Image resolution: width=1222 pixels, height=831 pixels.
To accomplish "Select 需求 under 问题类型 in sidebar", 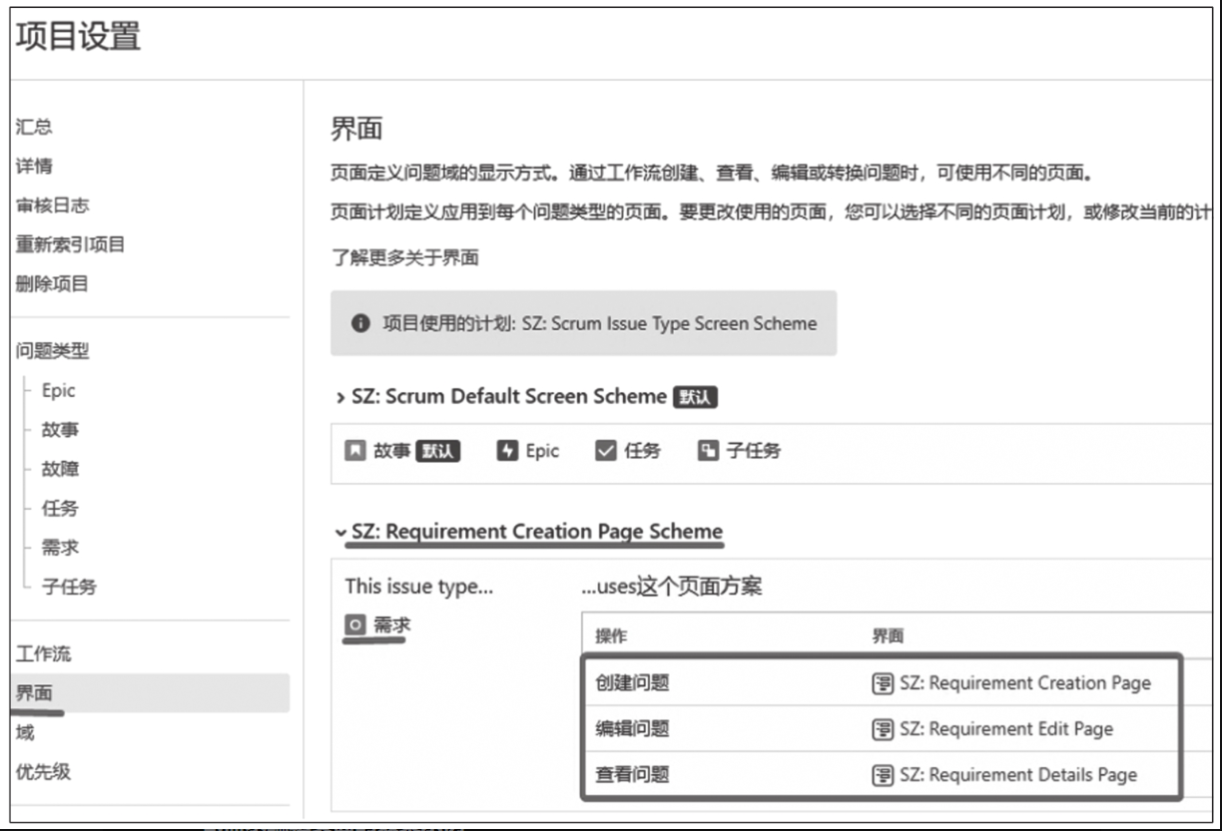I will click(60, 548).
